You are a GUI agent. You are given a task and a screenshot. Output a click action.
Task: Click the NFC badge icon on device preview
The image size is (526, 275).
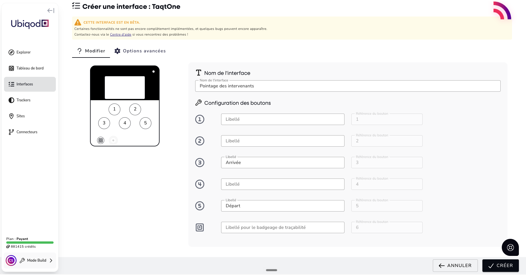pyautogui.click(x=101, y=140)
